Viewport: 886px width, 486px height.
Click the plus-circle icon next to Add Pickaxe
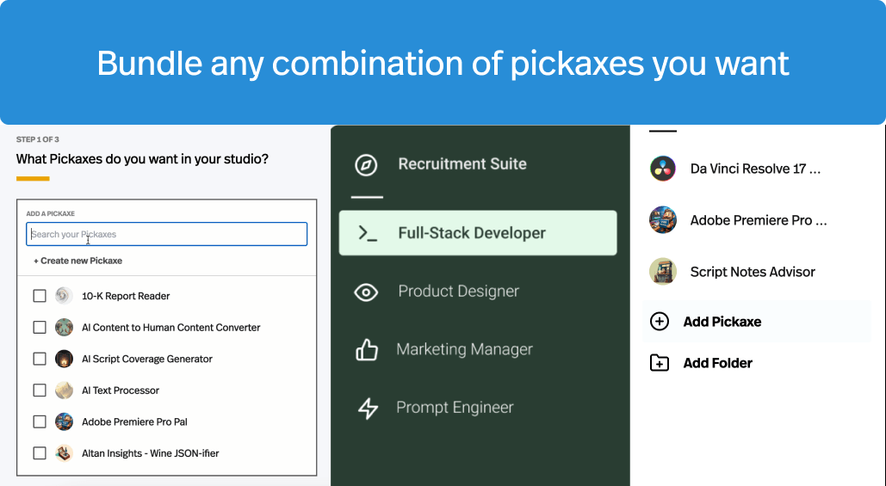pyautogui.click(x=660, y=322)
